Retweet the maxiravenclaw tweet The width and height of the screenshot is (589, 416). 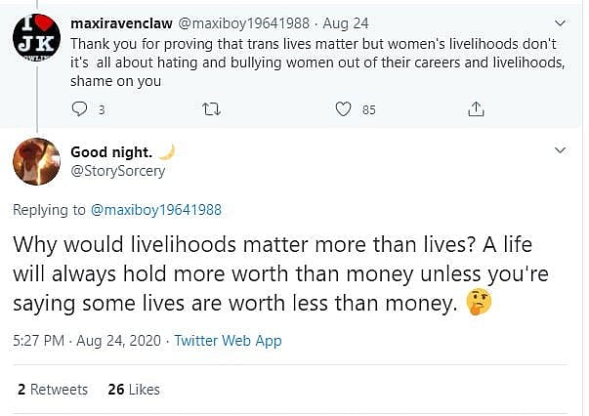coord(208,109)
